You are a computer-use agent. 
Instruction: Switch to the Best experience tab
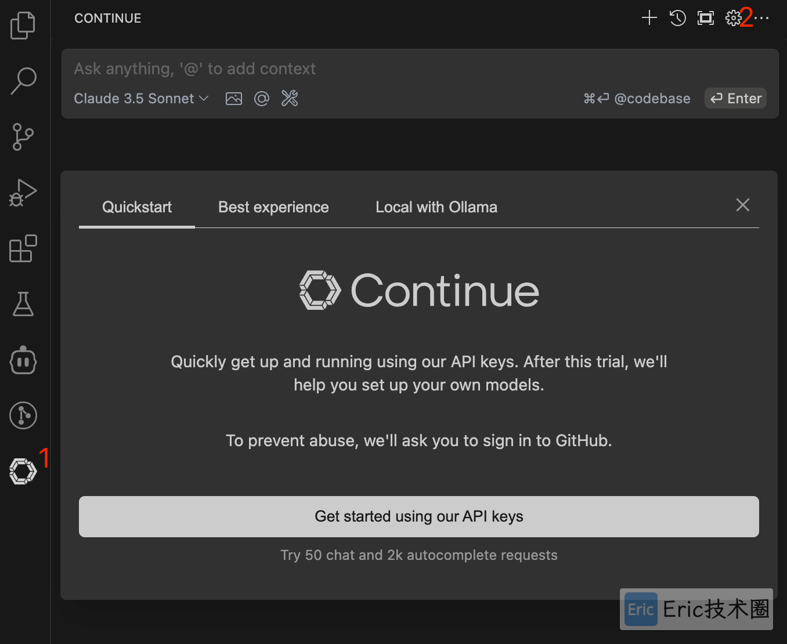pos(273,207)
